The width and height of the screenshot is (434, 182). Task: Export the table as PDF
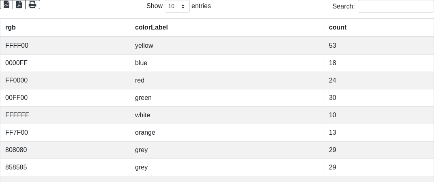[19, 4]
